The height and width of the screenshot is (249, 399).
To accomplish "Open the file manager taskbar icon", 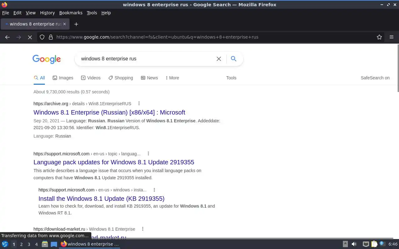I will (x=45, y=244).
